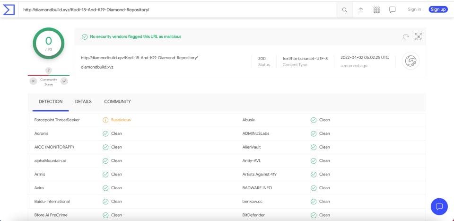Viewport: 454px width, 221px height.
Task: Click the Bfore.Ai PreCrime vendor name
Action: tap(51, 215)
